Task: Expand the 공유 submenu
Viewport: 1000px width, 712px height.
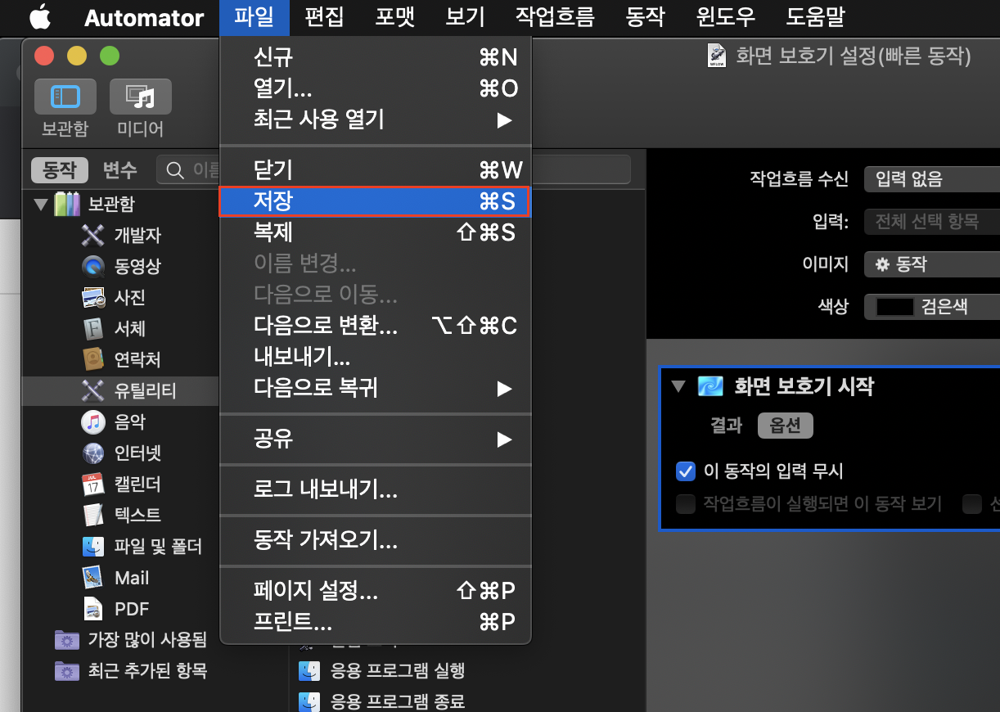Action: pos(376,439)
